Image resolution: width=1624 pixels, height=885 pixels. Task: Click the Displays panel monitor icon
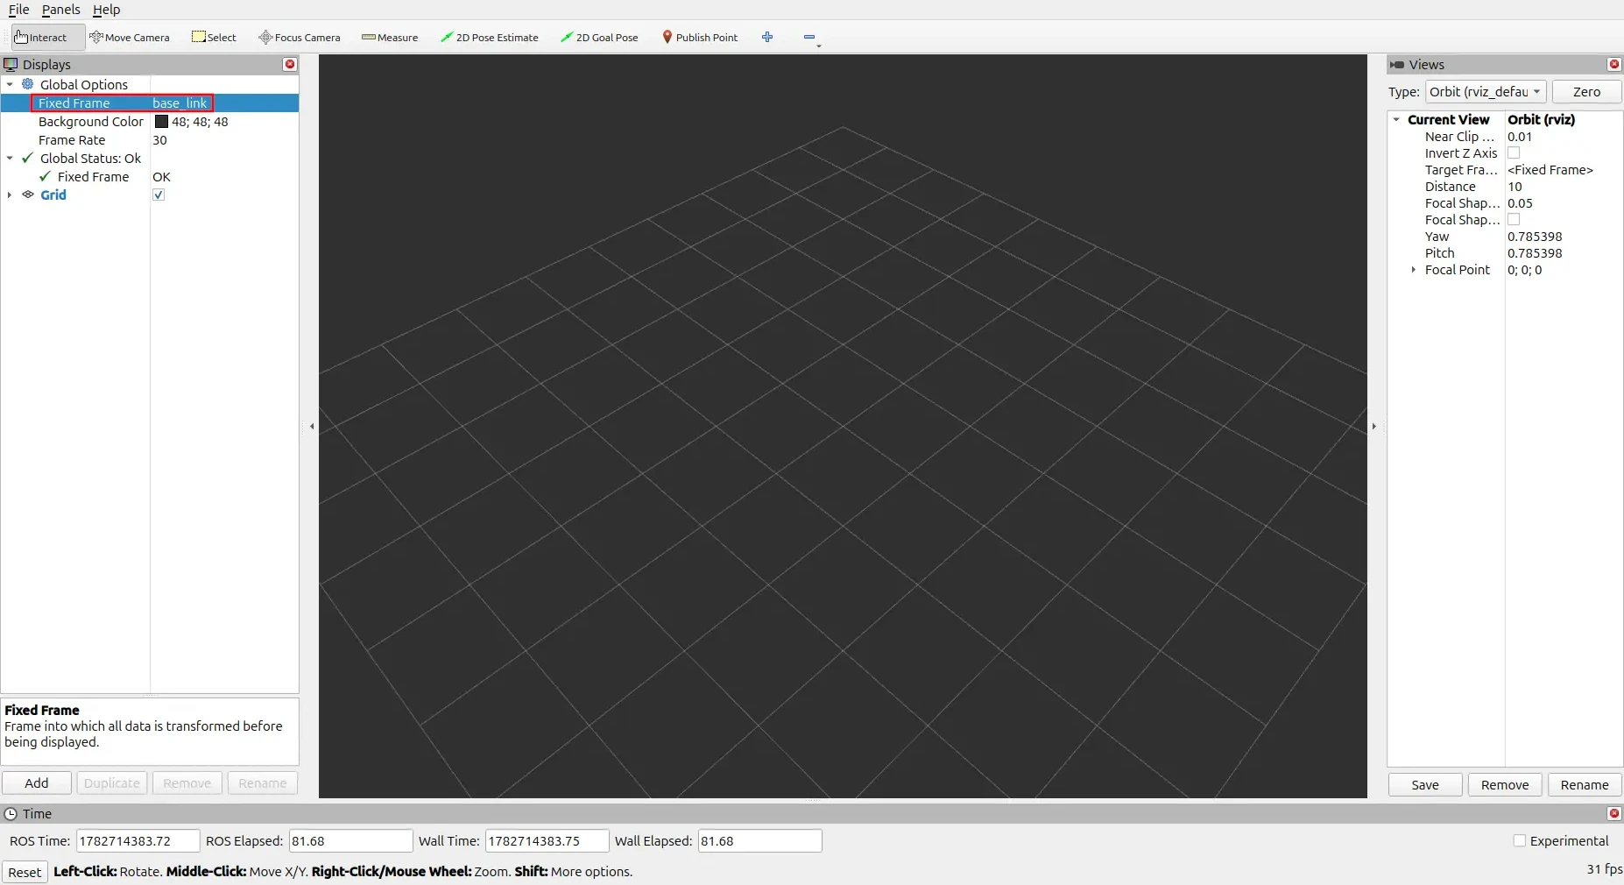point(11,64)
